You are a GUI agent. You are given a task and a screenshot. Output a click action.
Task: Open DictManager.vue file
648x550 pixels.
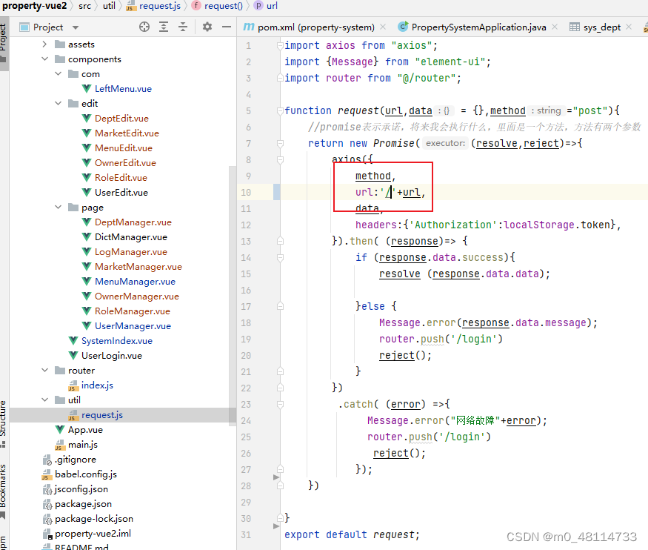(x=130, y=237)
